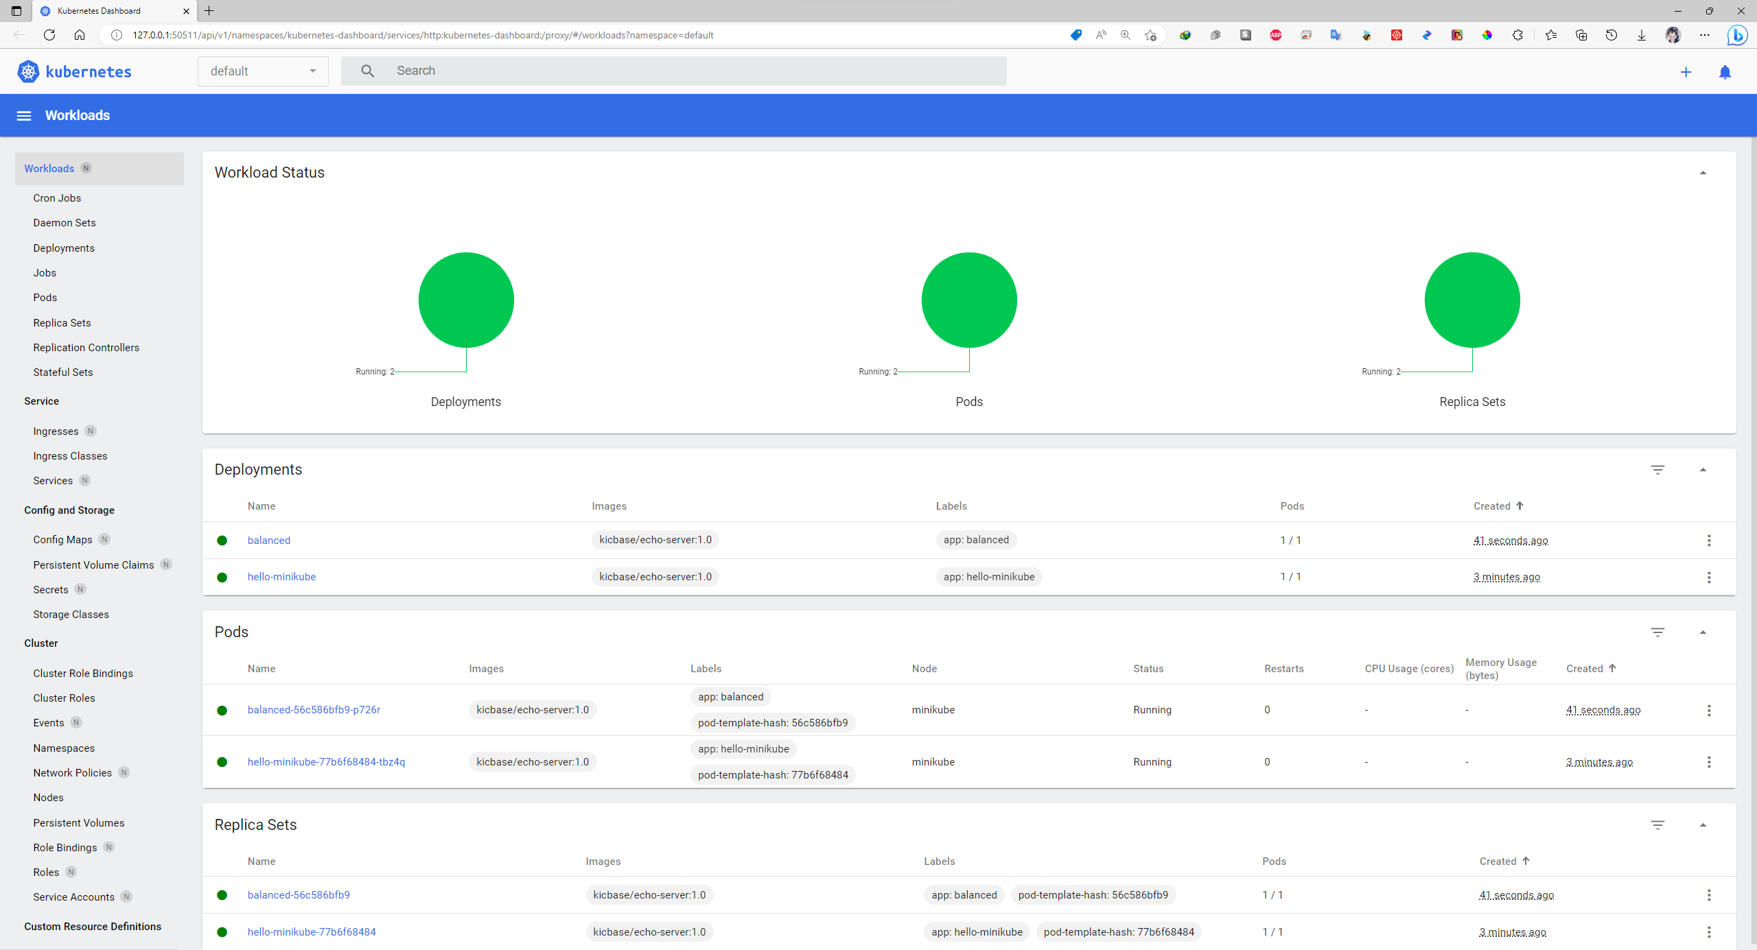Image resolution: width=1757 pixels, height=950 pixels.
Task: Open actions menu for balanced deployment
Action: click(1709, 541)
